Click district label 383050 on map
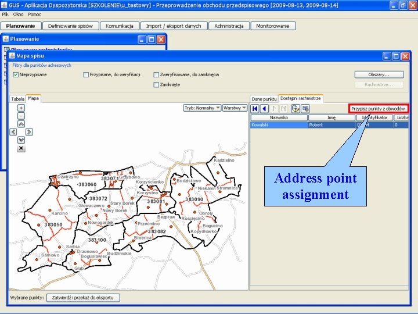 pyautogui.click(x=53, y=224)
